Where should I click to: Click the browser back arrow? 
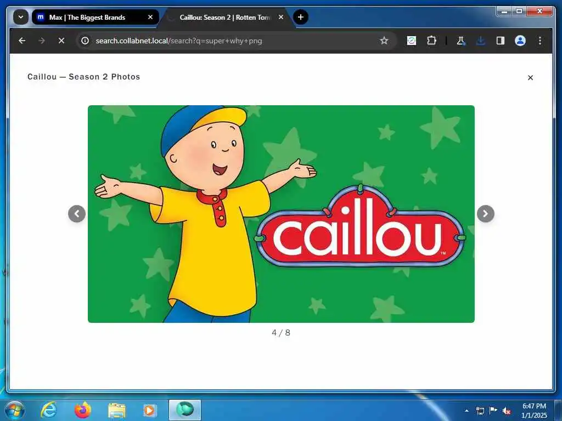(22, 41)
